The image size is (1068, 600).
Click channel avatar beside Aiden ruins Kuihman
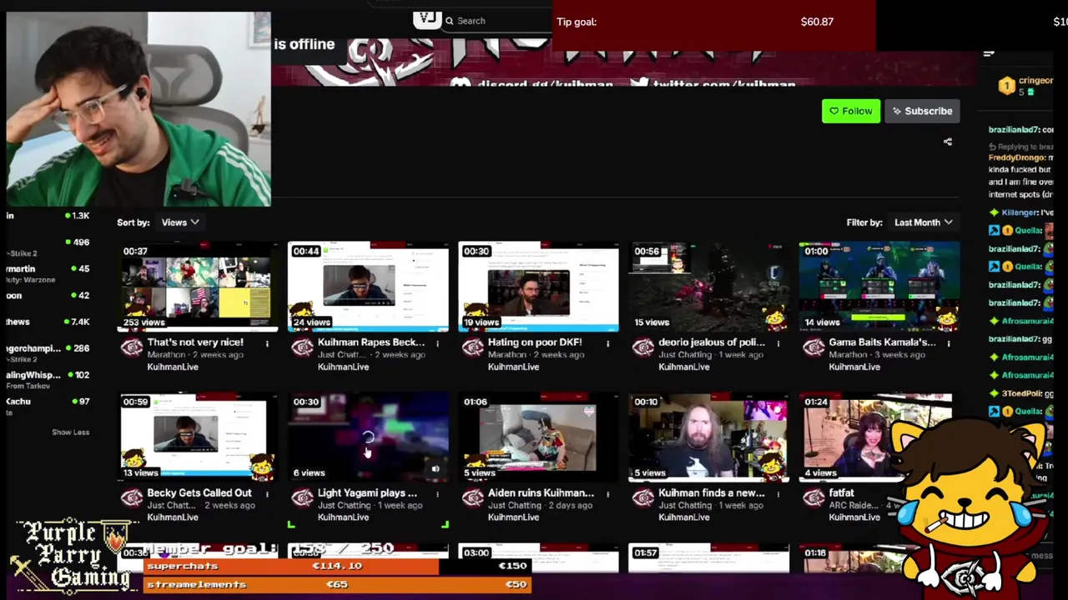click(472, 497)
